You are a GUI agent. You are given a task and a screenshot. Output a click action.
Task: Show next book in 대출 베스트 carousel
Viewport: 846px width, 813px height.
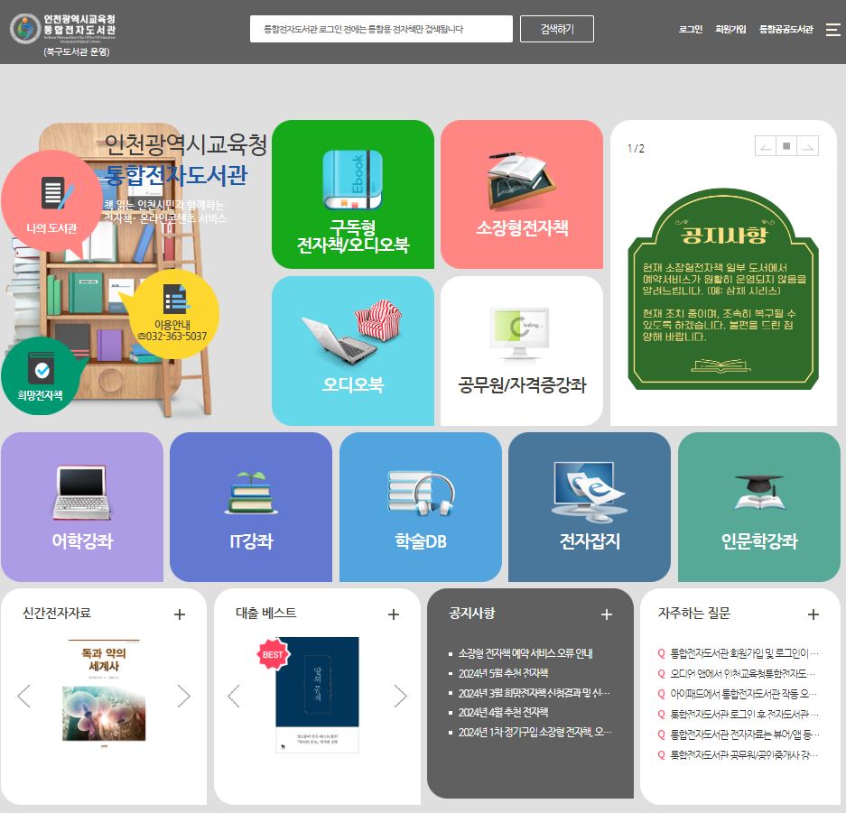point(400,696)
